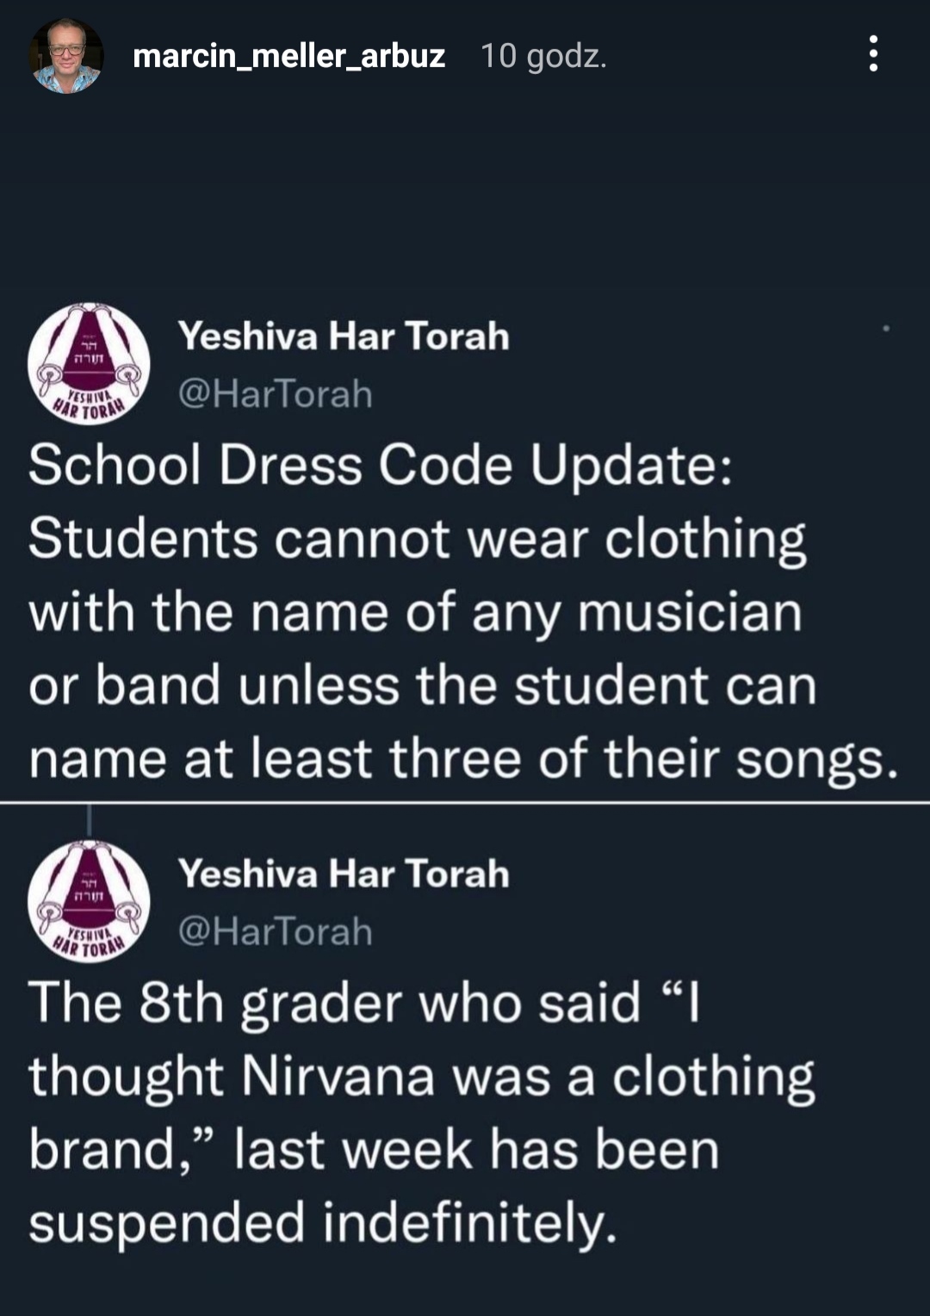The width and height of the screenshot is (930, 1316).
Task: Click the 'brand," last week has been' line
Action: [x=374, y=1150]
